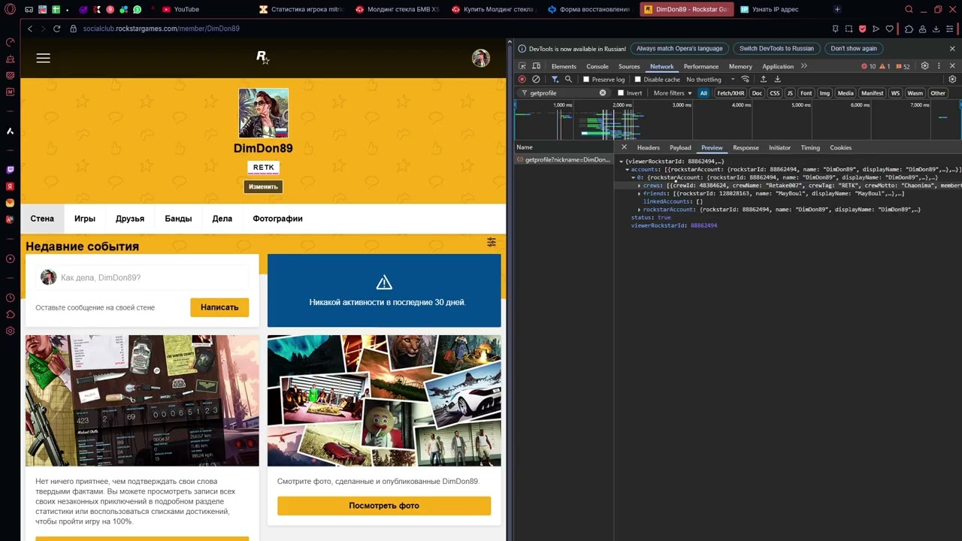Click the Написать post button
962x541 pixels.
point(219,307)
